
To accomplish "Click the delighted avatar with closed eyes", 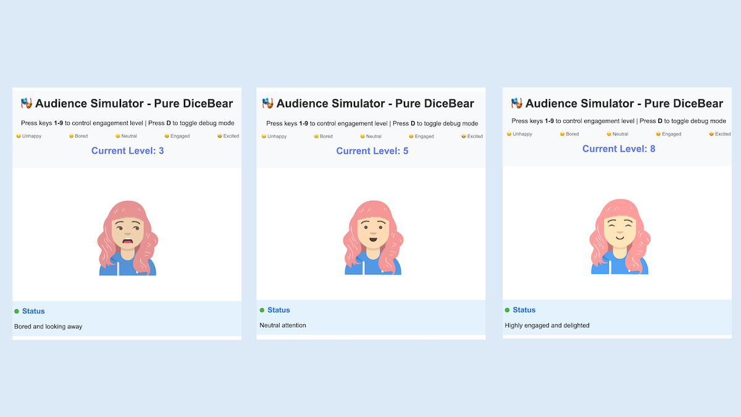I will tap(619, 237).
